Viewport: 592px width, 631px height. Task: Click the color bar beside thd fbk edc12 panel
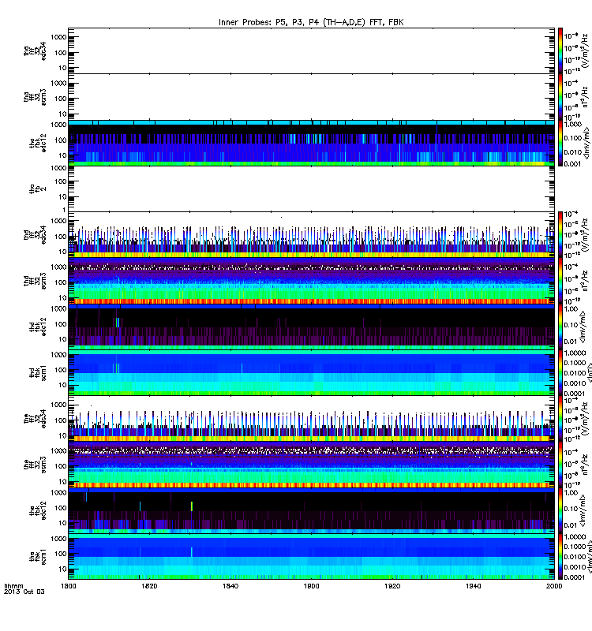point(560,327)
